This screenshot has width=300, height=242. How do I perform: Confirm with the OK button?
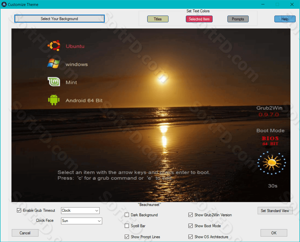[x=274, y=233]
